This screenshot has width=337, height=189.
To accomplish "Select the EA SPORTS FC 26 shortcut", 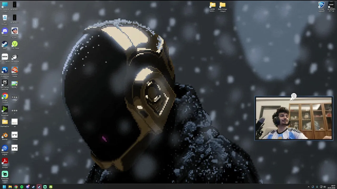I will tap(331, 7).
